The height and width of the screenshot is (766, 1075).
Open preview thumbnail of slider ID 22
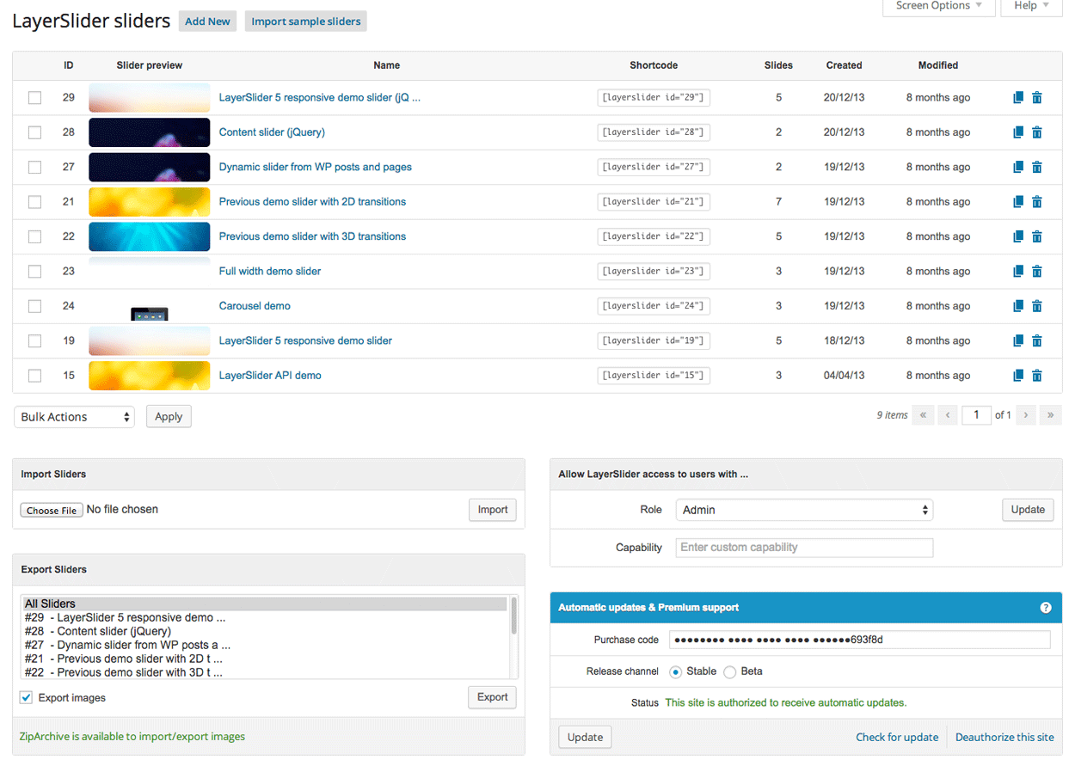tap(150, 236)
